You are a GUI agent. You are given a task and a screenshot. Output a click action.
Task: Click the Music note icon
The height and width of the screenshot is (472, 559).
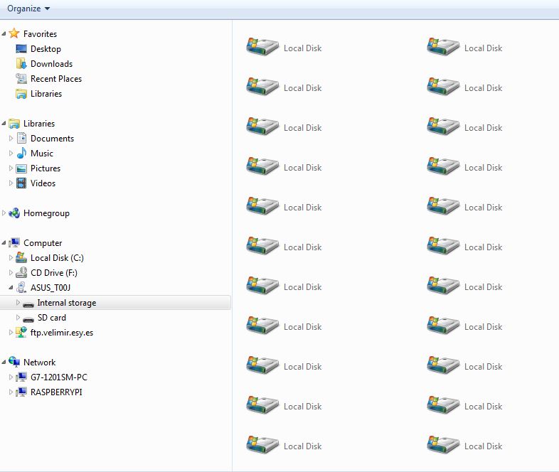click(x=21, y=153)
